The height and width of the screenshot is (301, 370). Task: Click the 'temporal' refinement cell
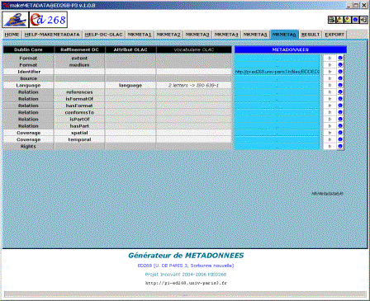79,139
